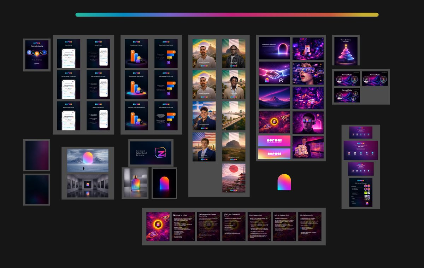
Task: Select Diversification, Made Normal card with rainbow ring
Action: click(x=136, y=85)
